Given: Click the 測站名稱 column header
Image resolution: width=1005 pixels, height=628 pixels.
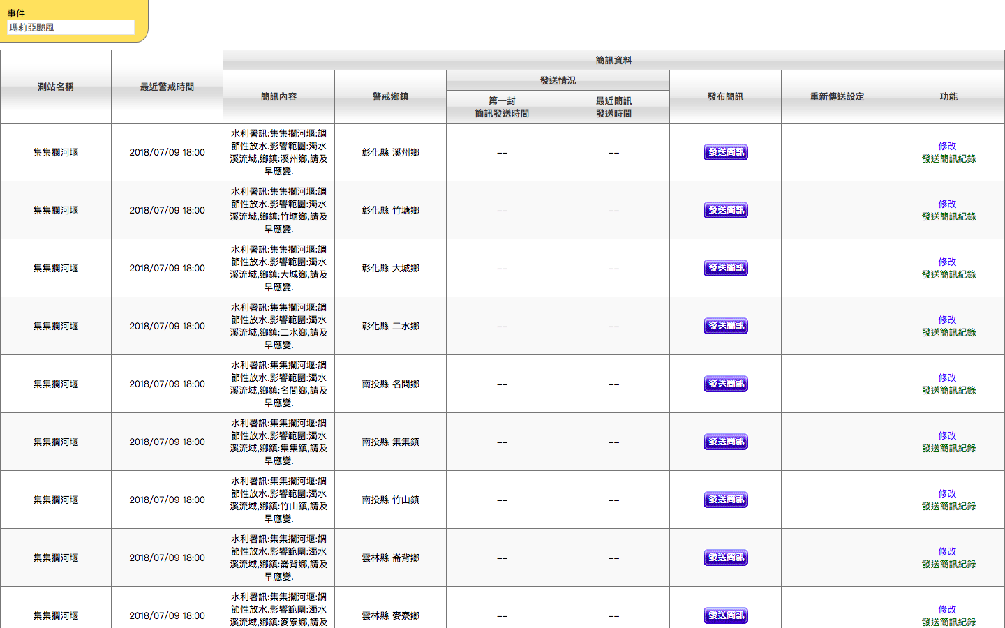Looking at the screenshot, I should [x=56, y=87].
